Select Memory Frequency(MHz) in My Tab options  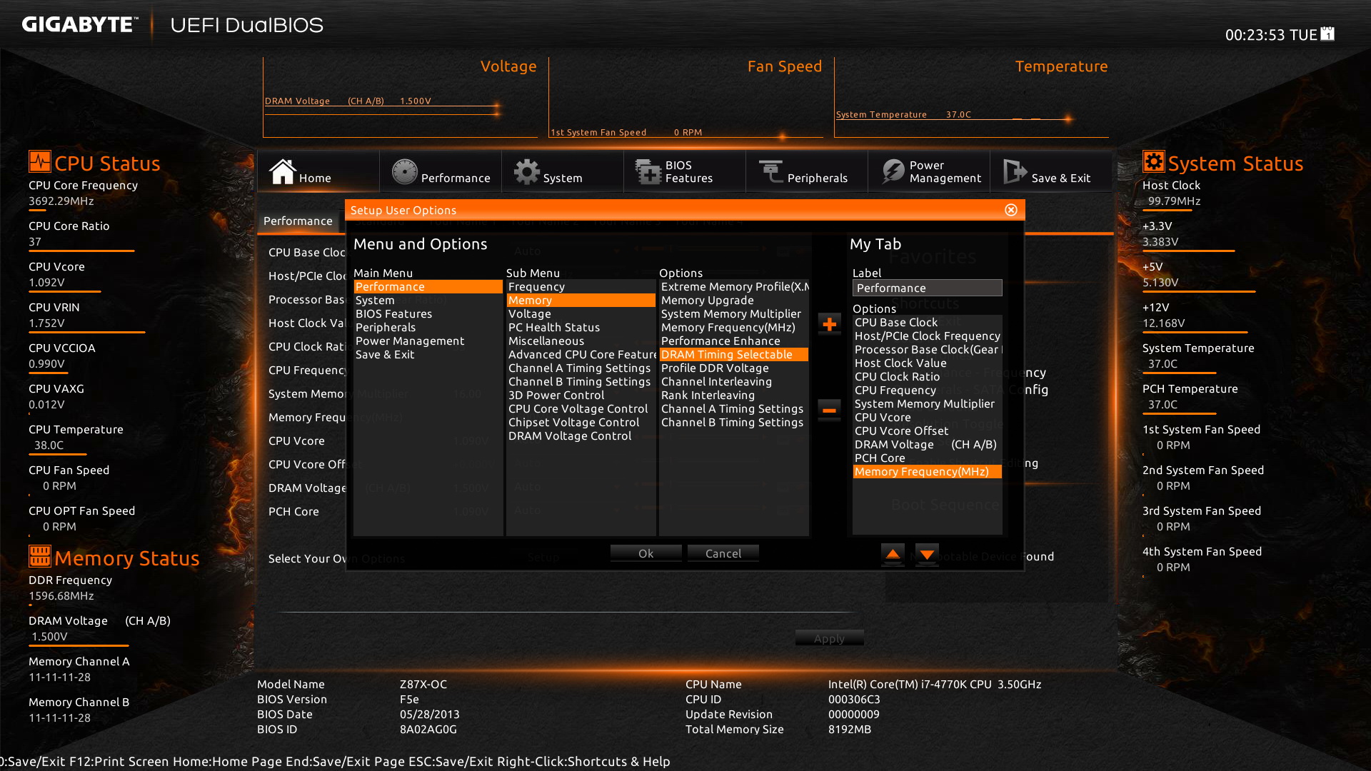(927, 471)
